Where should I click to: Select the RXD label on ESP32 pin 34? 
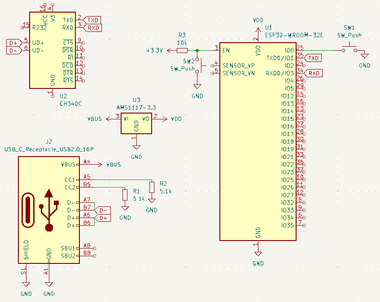pyautogui.click(x=314, y=73)
